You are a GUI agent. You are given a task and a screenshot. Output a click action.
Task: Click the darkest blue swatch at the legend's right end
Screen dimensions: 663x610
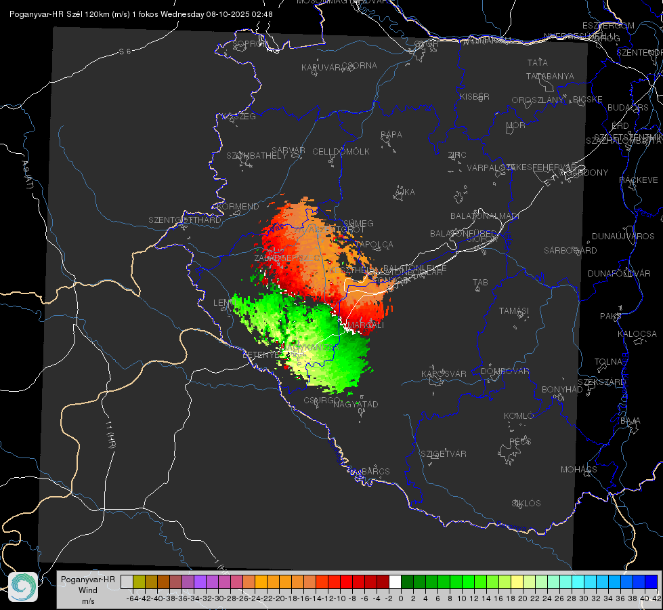[651, 582]
